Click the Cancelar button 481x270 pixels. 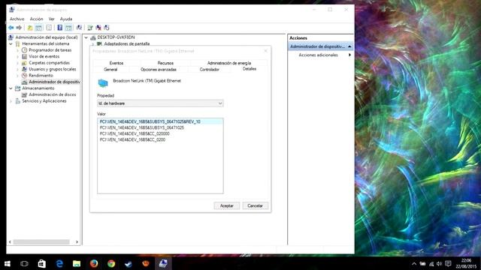255,205
